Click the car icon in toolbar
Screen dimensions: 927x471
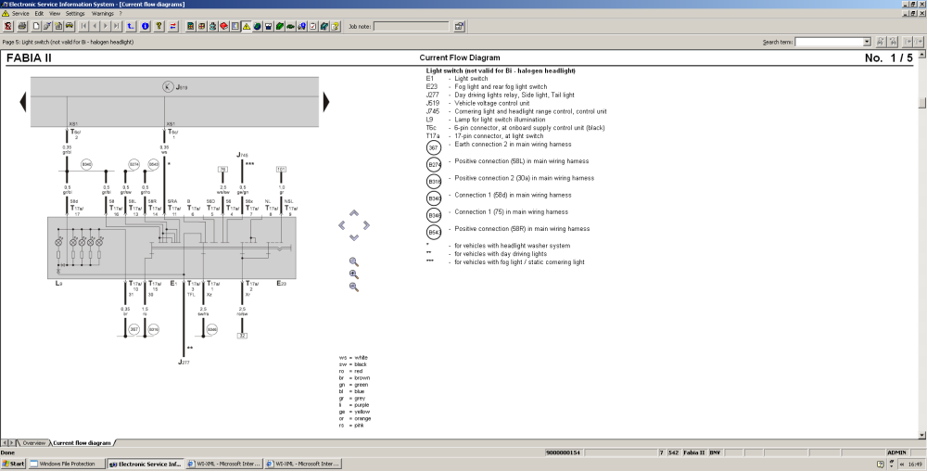click(x=70, y=26)
